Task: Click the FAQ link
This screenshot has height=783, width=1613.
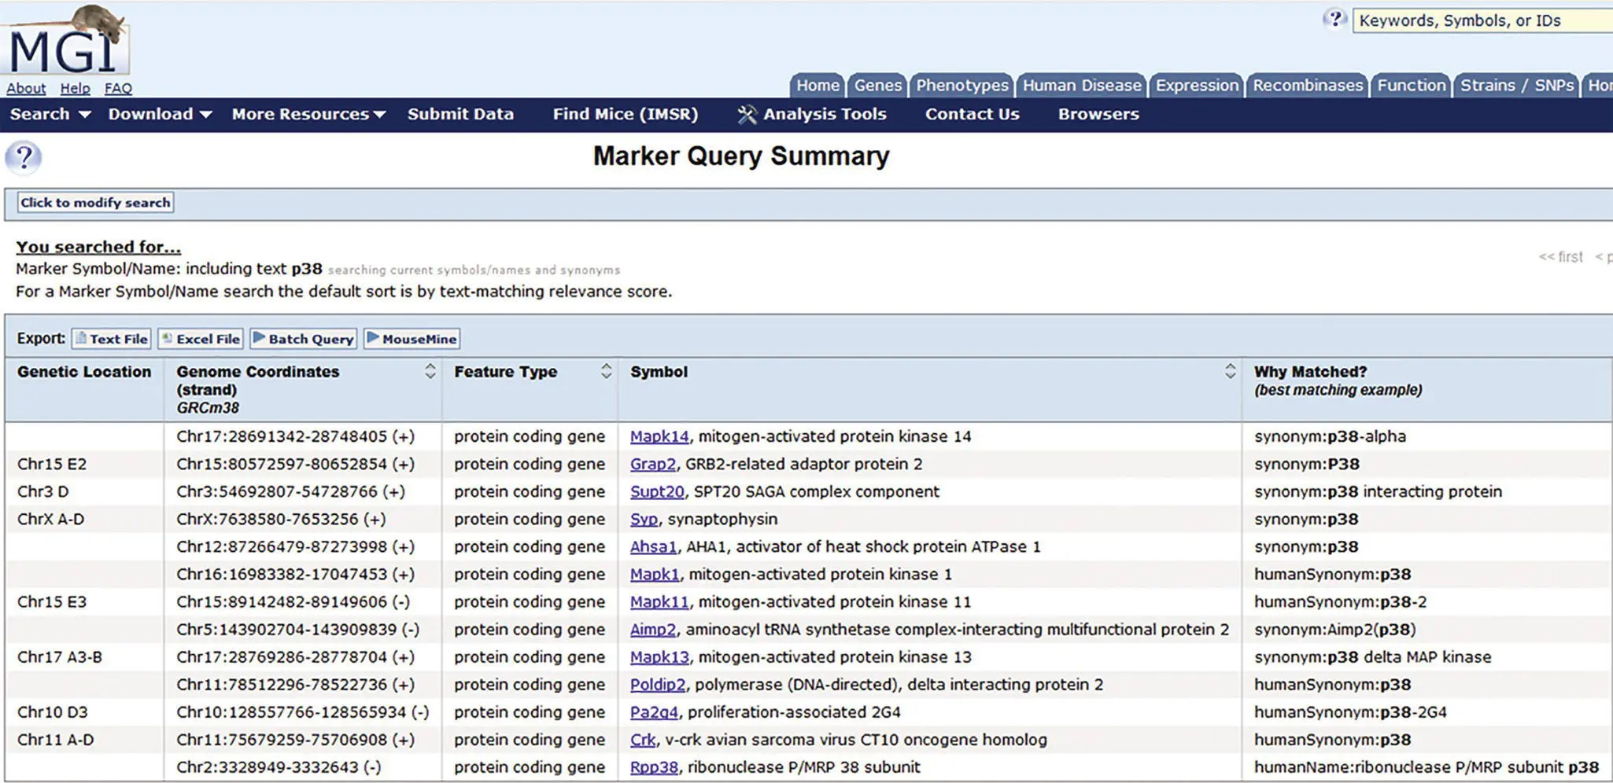Action: tap(118, 89)
